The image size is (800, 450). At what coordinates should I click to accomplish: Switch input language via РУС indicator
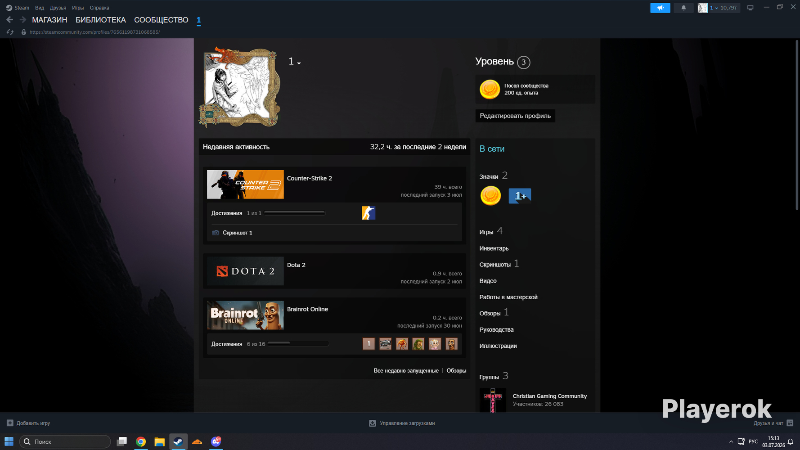click(753, 442)
